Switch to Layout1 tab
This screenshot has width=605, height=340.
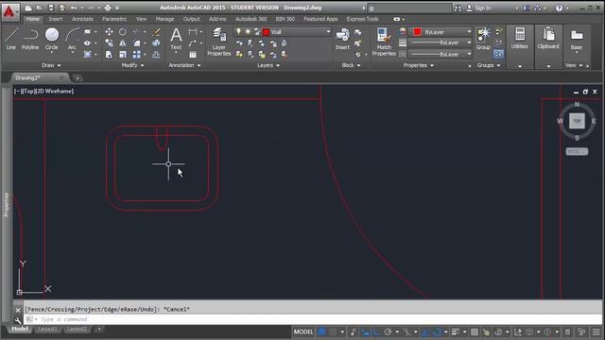[47, 329]
